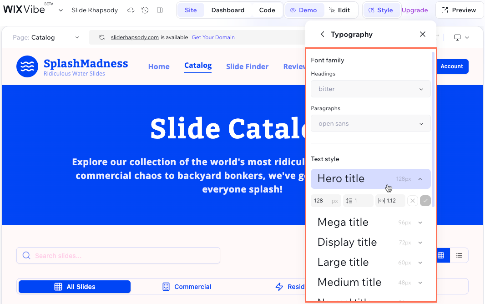Screen dimensions: 485x304
Task: Expand the Mega title text style
Action: [419, 222]
